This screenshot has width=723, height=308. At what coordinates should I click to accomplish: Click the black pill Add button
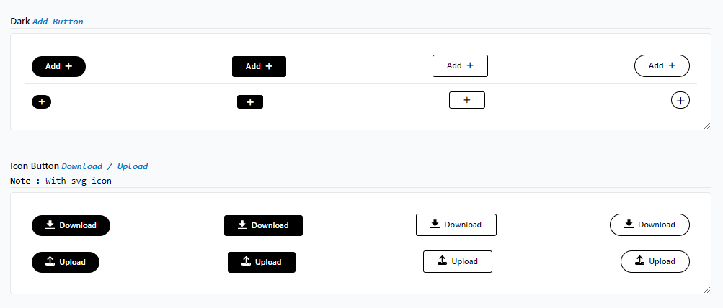[x=58, y=66]
